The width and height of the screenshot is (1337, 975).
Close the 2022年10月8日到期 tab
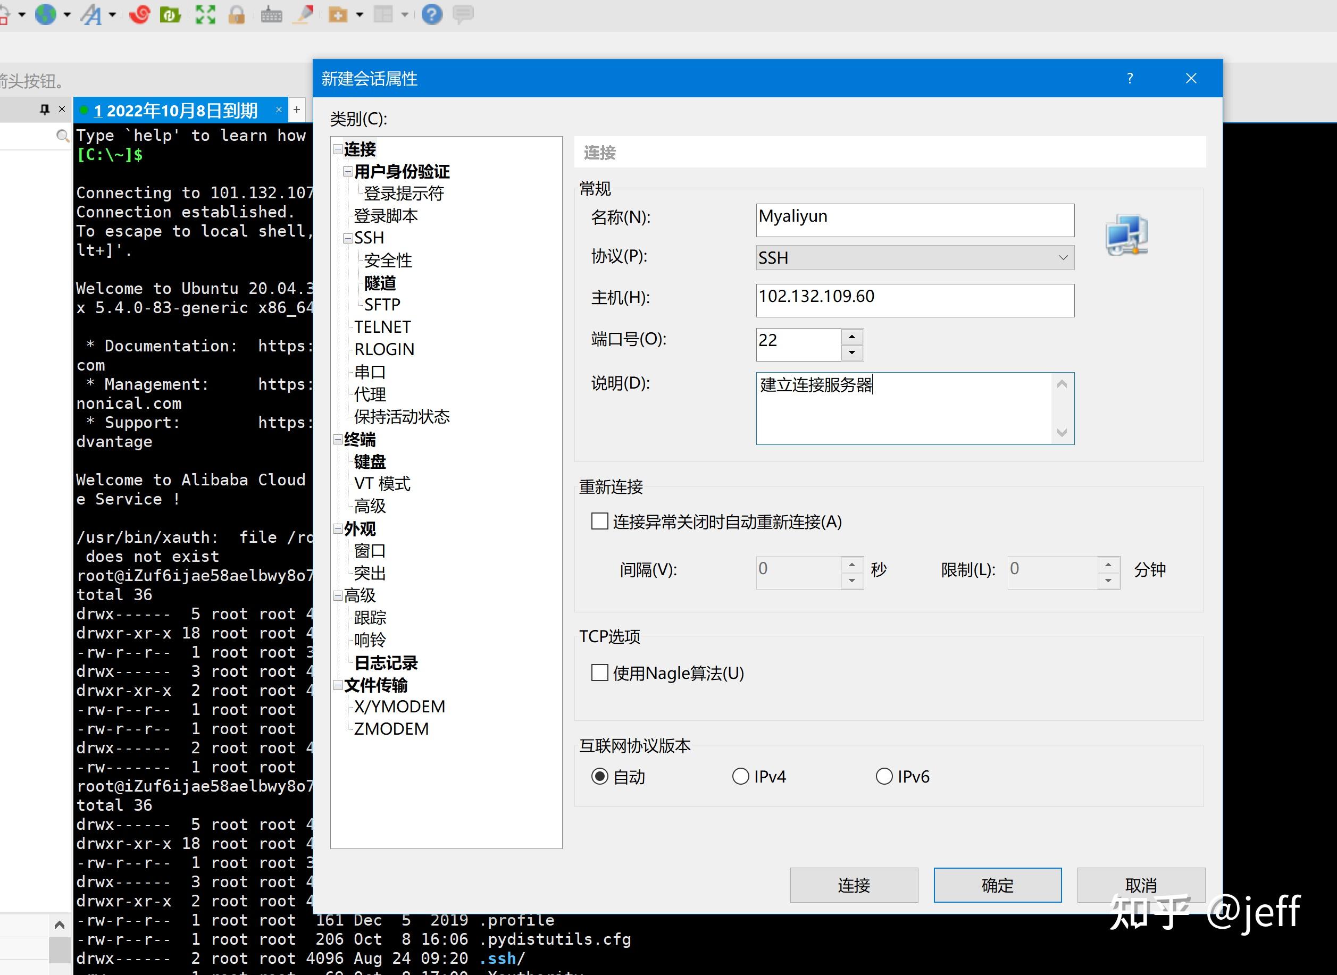click(x=279, y=110)
